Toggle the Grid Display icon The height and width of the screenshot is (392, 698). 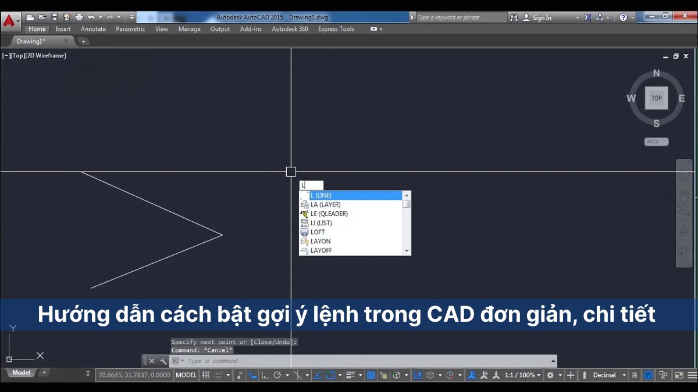coord(206,375)
